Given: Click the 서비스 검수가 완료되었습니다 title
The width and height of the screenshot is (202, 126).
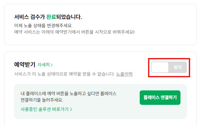Looking at the screenshot, I should coord(48,17).
